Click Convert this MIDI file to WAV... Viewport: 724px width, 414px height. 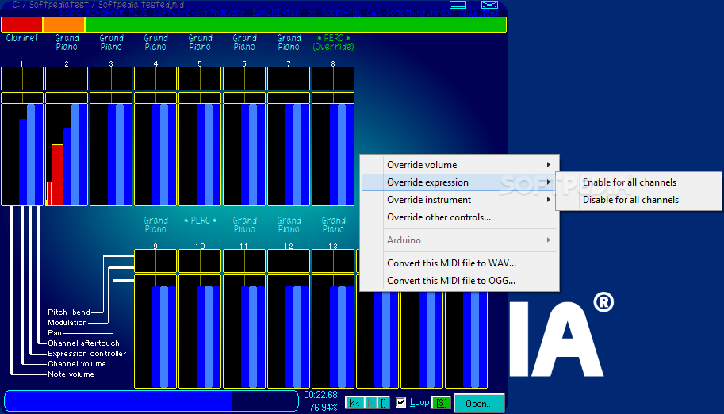(459, 263)
